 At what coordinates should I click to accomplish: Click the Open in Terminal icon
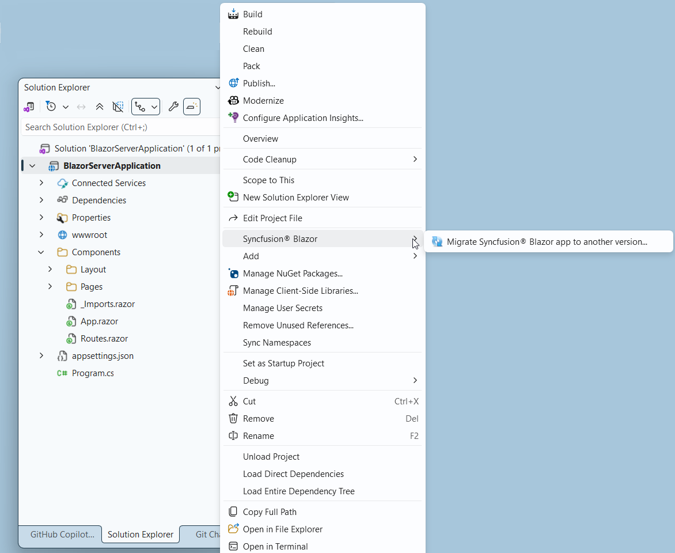(x=233, y=546)
